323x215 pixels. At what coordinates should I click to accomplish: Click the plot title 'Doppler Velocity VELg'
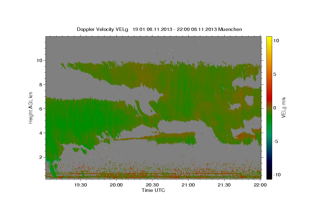click(103, 29)
